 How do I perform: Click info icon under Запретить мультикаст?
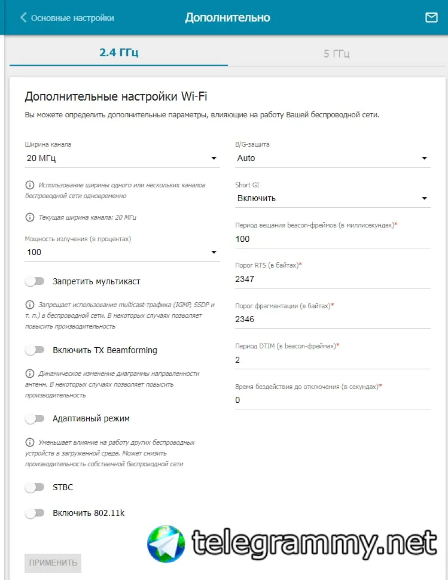(x=29, y=305)
